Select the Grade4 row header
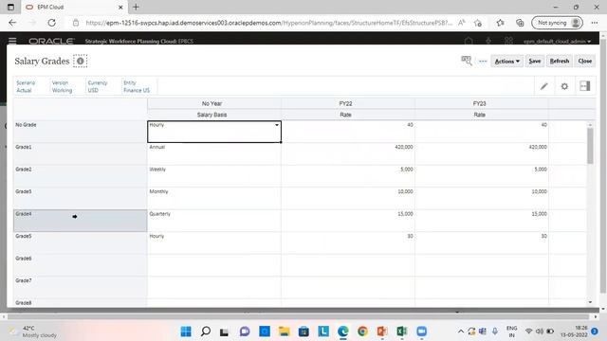 point(80,221)
